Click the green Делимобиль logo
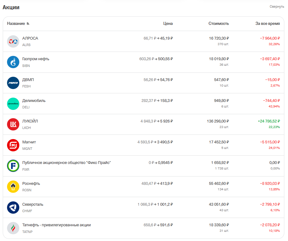 pos(13,104)
